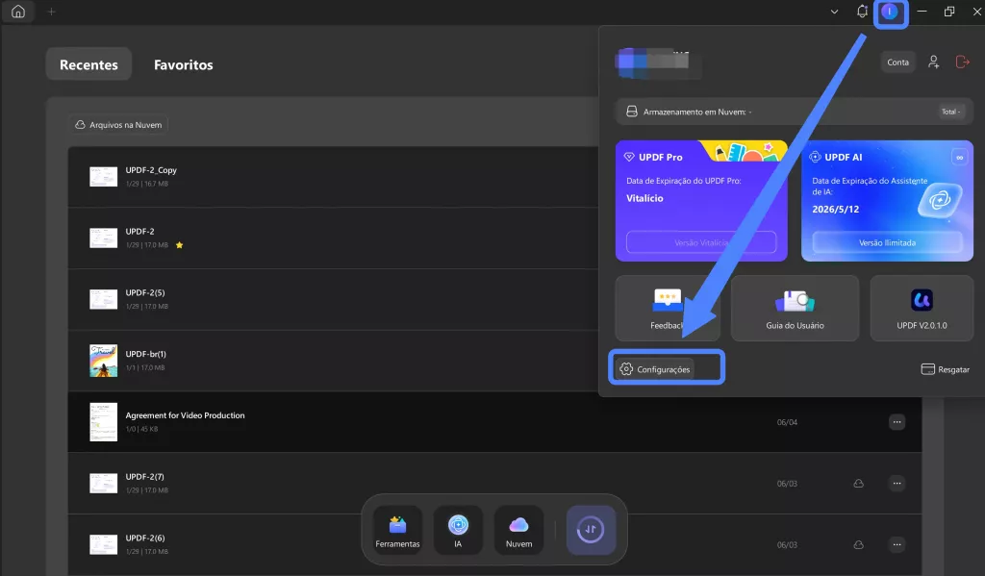The width and height of the screenshot is (985, 576).
Task: Go to the Home icon tab
Action: tap(18, 12)
